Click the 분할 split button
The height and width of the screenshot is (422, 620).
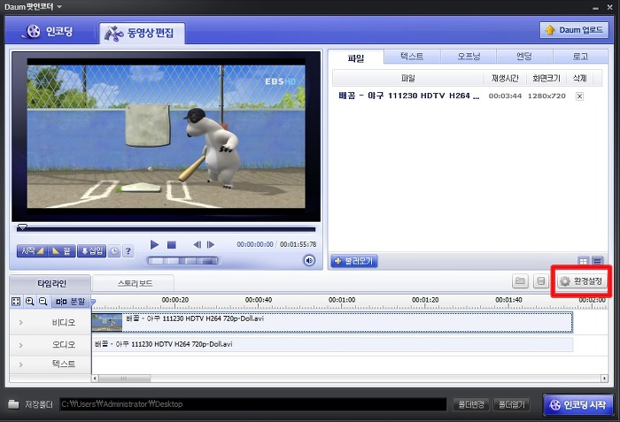[70, 302]
